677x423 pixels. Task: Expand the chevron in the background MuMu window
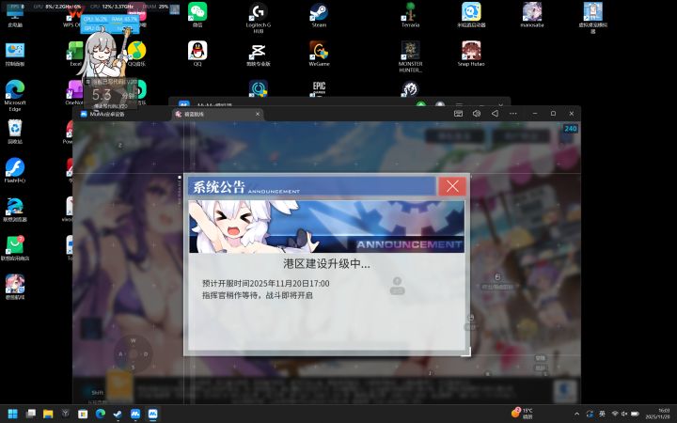(x=501, y=104)
